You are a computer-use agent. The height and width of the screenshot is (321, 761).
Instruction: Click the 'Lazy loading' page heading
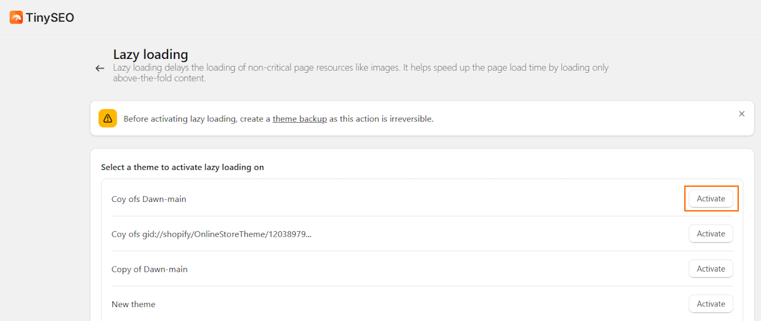[x=150, y=54]
